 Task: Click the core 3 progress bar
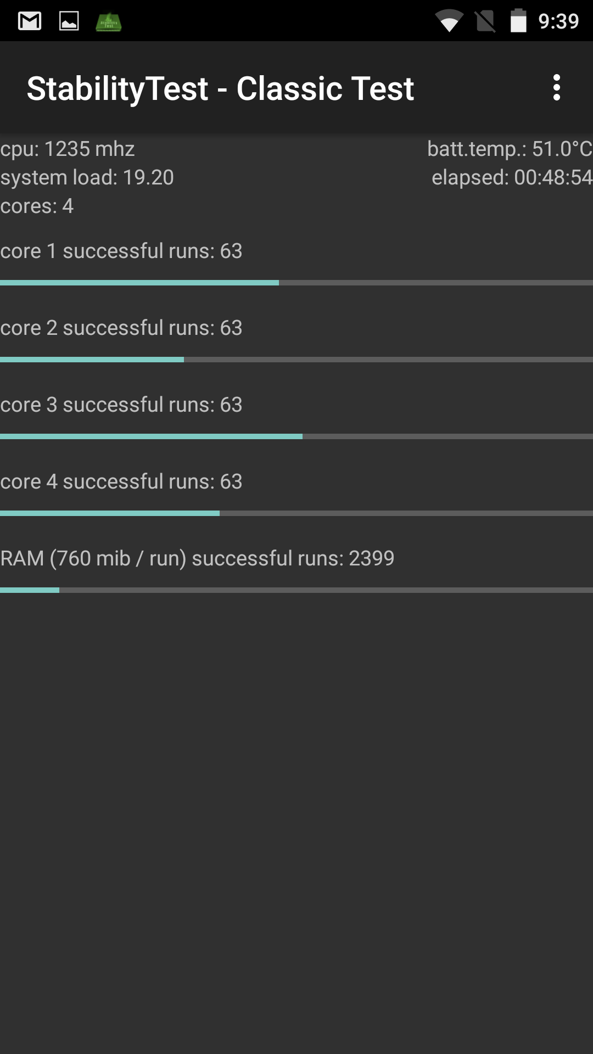[296, 436]
